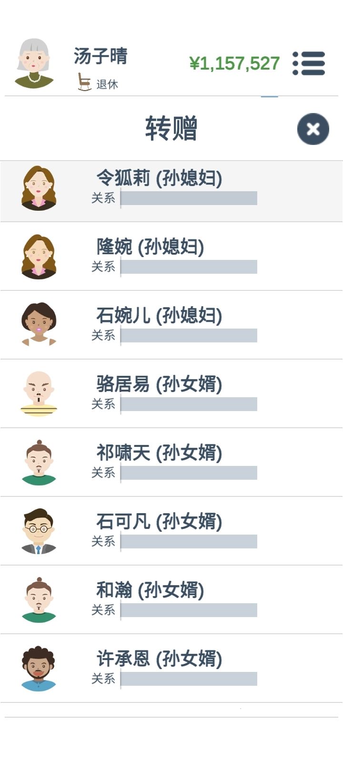Choose recipient 骆居易 (孙女婿)
This screenshot has height=763, width=343.
tap(171, 393)
